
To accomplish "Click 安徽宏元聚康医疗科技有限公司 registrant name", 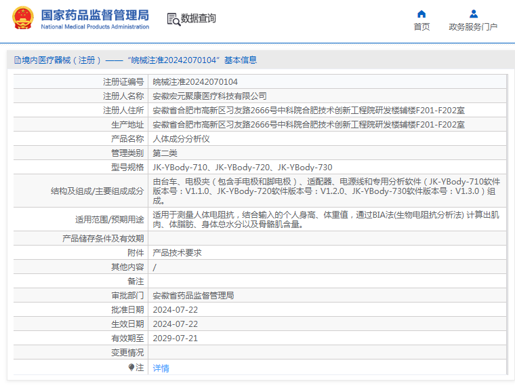I will 209,96.
